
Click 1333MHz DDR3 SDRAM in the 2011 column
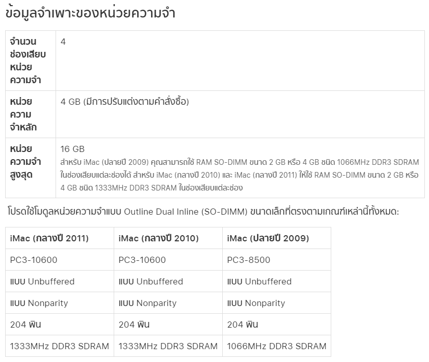point(59,346)
